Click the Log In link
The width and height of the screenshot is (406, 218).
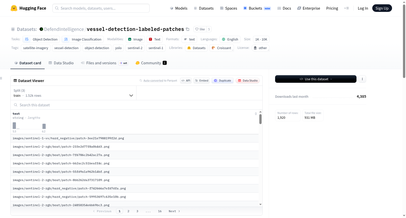click(x=363, y=8)
